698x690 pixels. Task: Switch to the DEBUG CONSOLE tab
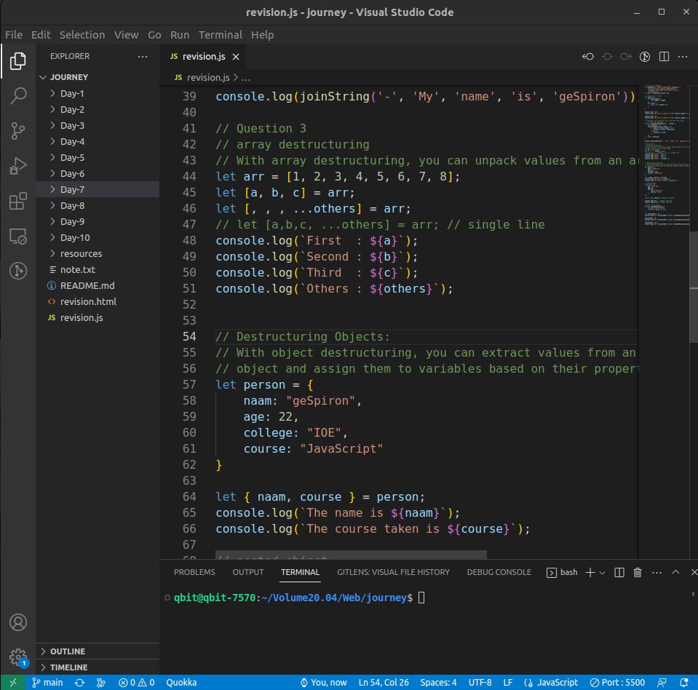[499, 572]
